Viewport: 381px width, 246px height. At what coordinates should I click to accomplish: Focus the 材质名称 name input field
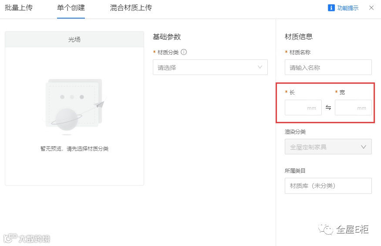coord(328,67)
